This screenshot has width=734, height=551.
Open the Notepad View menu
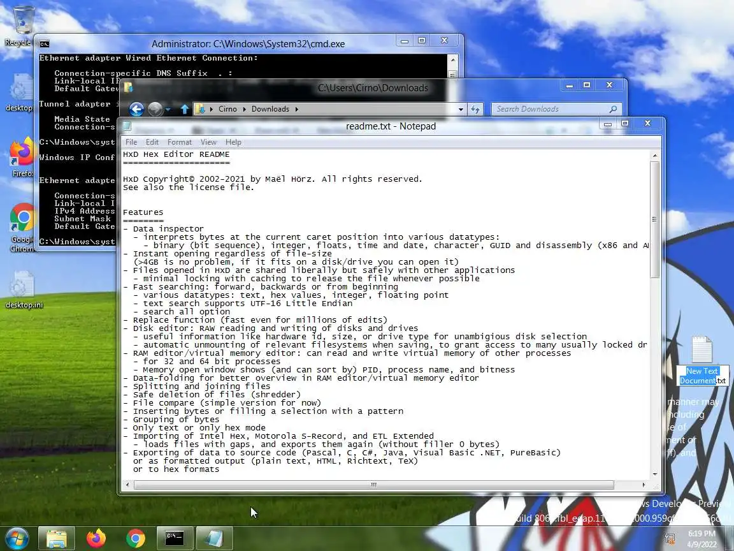[208, 142]
